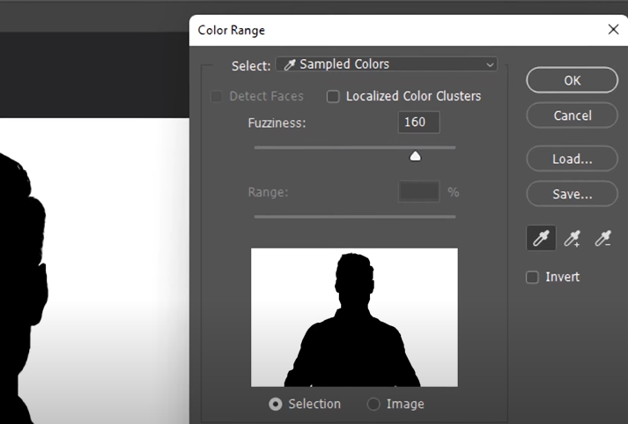
Task: Click OK to confirm Color Range
Action: [x=572, y=80]
